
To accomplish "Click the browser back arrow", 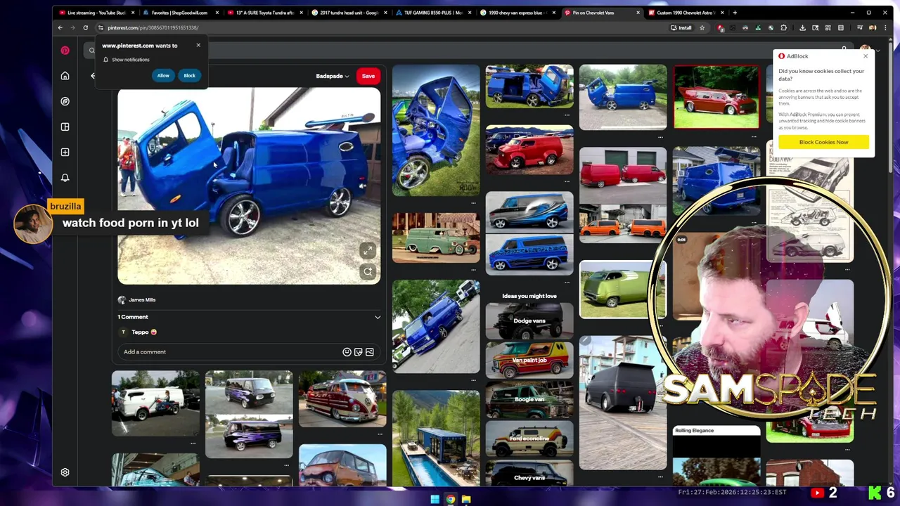I will click(x=60, y=27).
